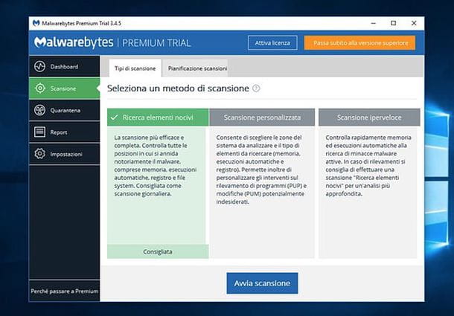Click the Scansione radar icon

(x=40, y=88)
